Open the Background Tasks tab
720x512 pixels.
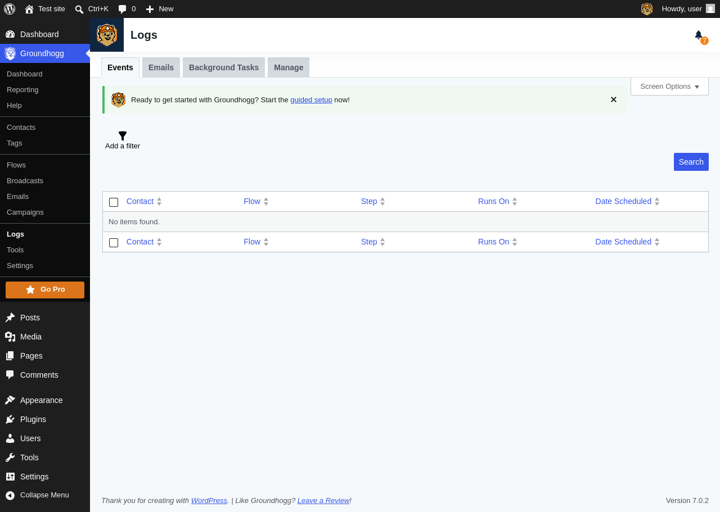(x=224, y=67)
